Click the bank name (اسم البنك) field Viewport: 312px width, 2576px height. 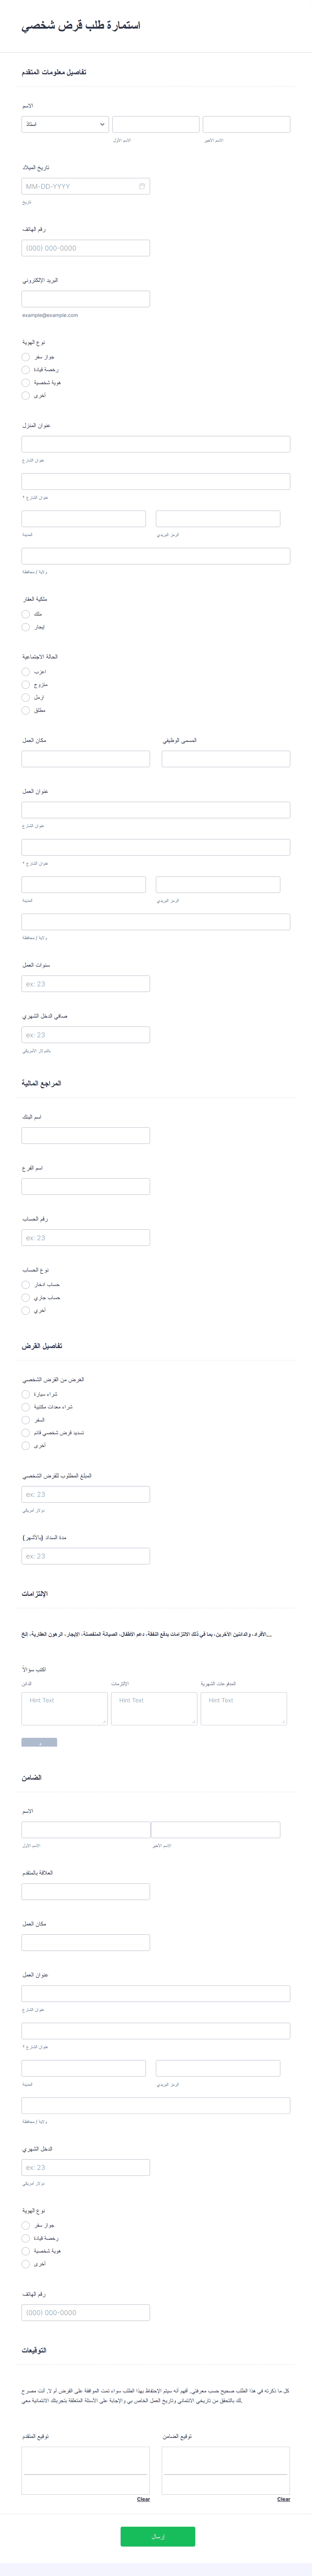coord(86,1135)
